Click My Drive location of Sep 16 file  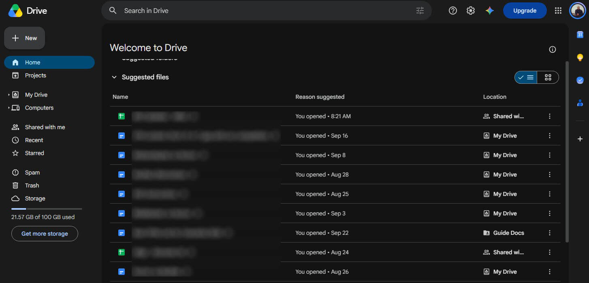pos(500,136)
